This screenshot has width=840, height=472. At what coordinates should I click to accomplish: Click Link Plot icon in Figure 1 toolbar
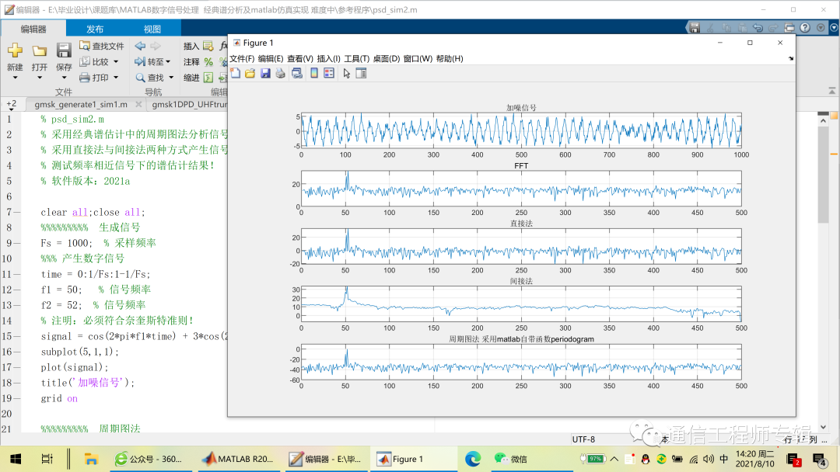pyautogui.click(x=297, y=73)
